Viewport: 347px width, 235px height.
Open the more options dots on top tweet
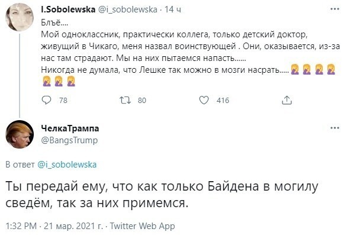pyautogui.click(x=335, y=9)
